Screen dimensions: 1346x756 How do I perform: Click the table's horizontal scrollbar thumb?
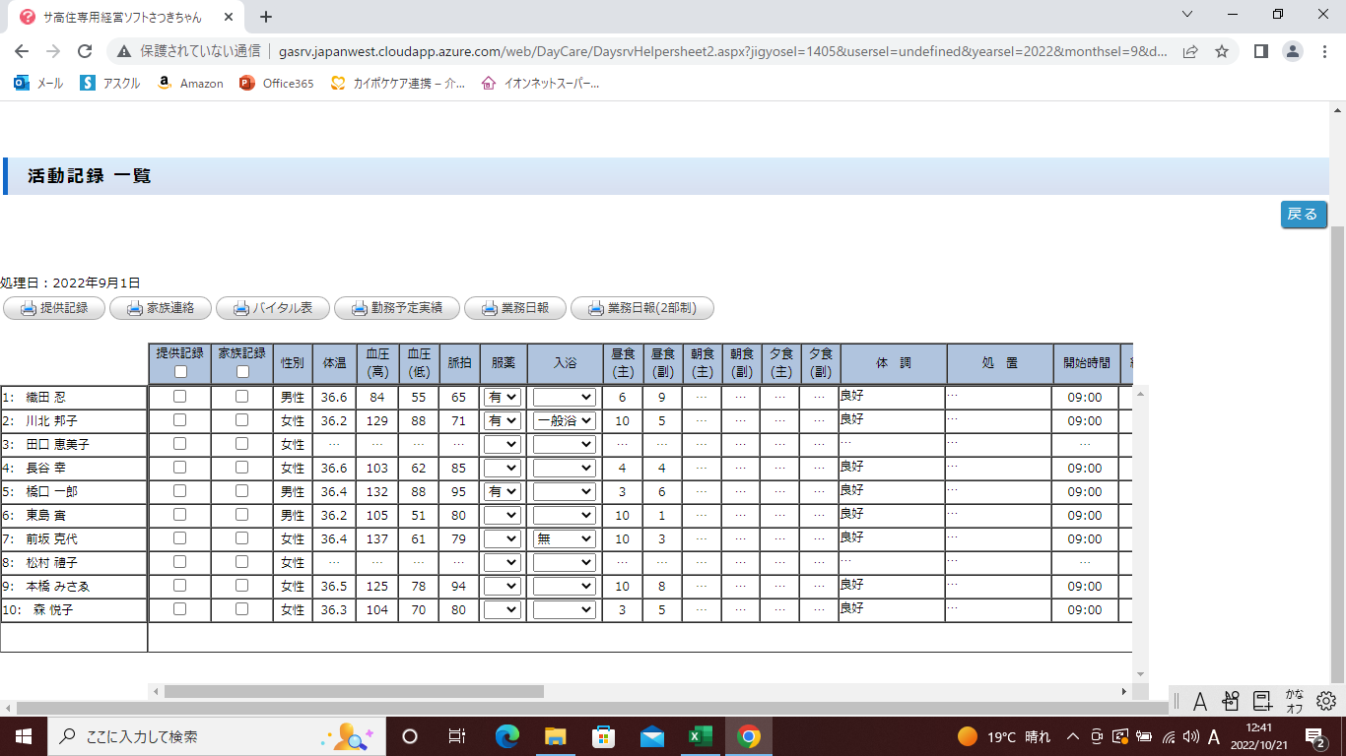(x=354, y=692)
